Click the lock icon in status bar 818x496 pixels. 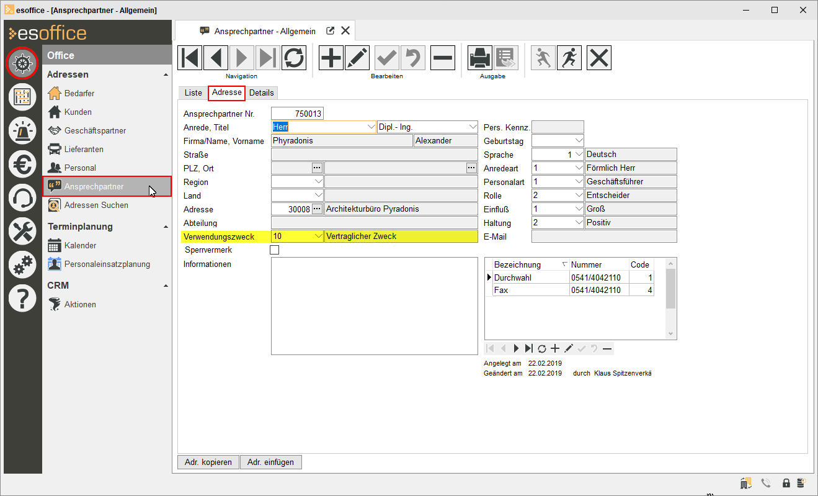786,483
